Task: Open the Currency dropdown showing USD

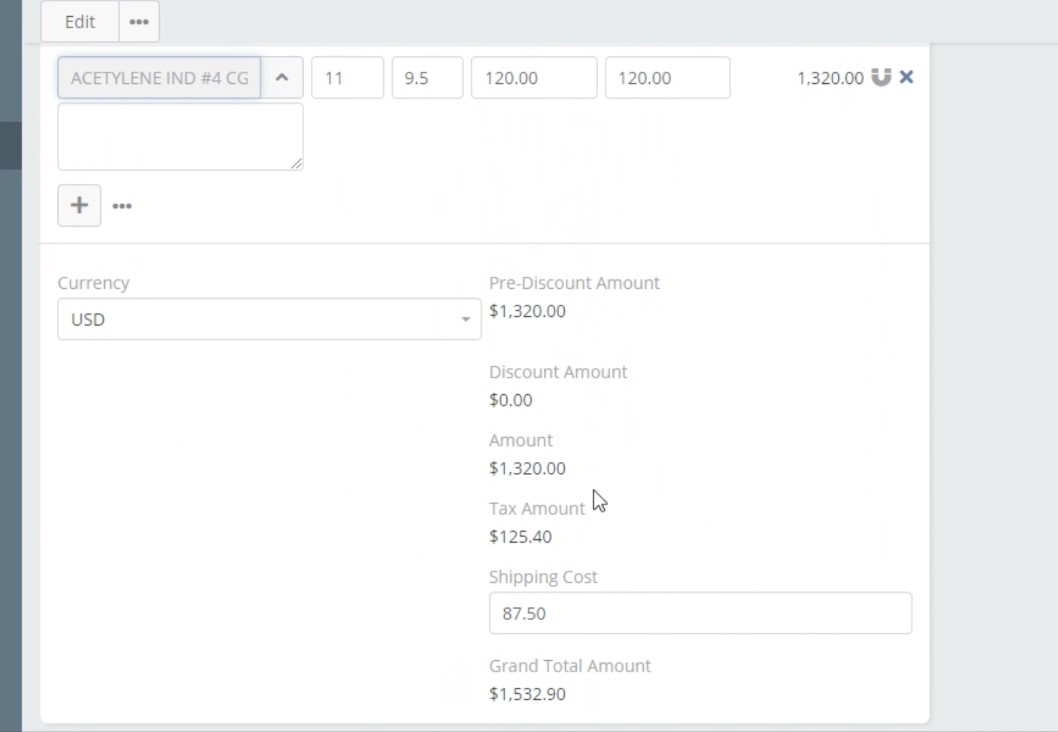Action: (269, 319)
